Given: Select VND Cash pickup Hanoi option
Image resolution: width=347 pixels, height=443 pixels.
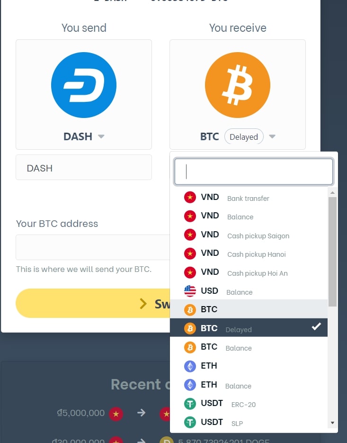Looking at the screenshot, I should (x=249, y=253).
